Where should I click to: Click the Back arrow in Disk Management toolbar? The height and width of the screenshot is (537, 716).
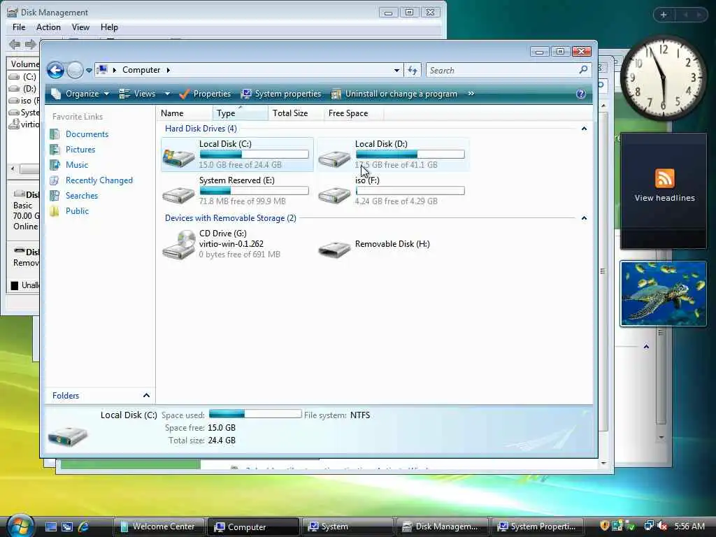15,44
